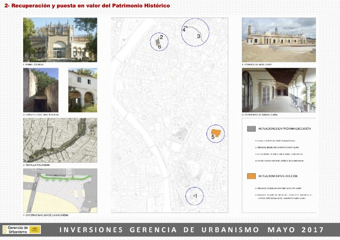Screen dimensions: 340x240
Task: Open the Santa Clara cloister gallery photo
Action: 279,90
